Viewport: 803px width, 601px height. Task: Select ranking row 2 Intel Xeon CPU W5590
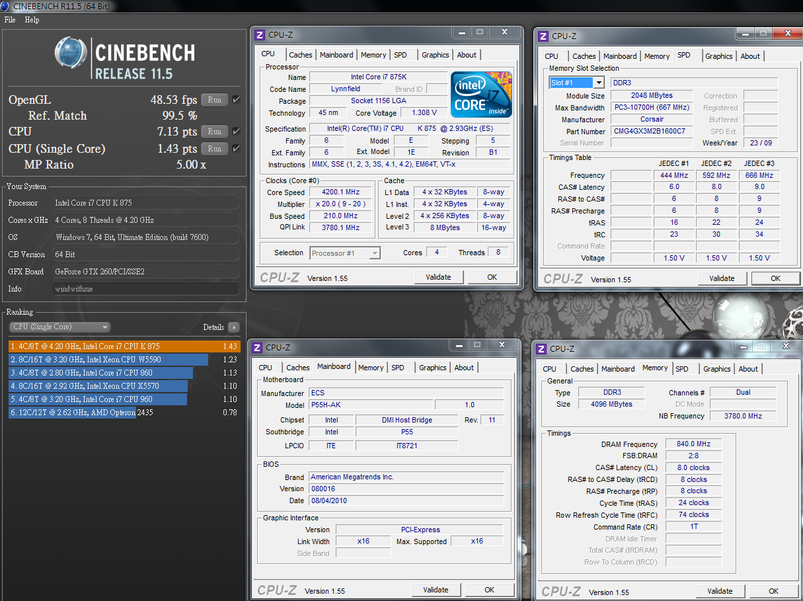(x=124, y=360)
